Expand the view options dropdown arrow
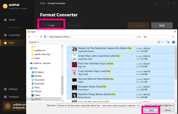This screenshot has width=178, height=114. point(163,42)
